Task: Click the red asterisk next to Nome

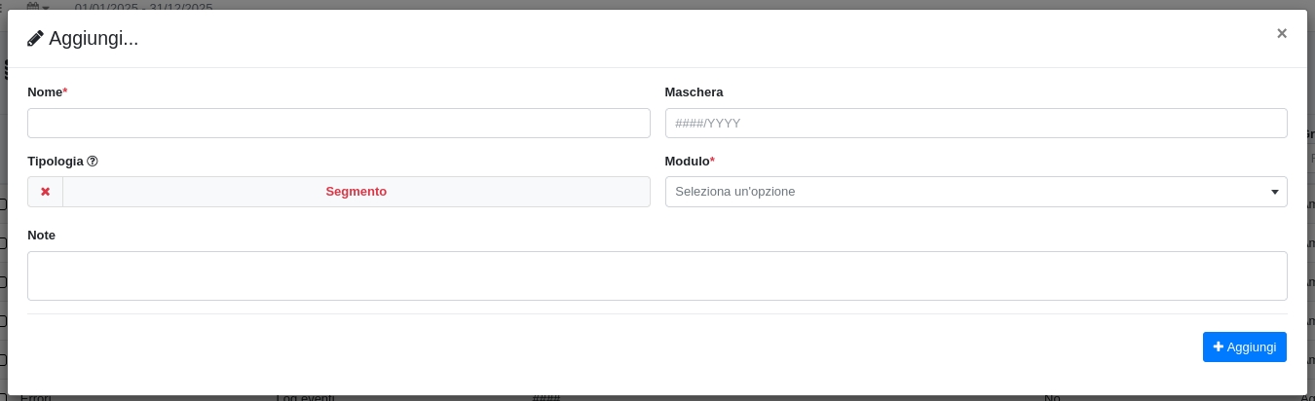Action: coord(65,91)
